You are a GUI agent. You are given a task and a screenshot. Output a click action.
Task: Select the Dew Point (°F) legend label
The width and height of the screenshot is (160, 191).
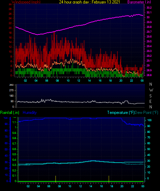click(146, 113)
